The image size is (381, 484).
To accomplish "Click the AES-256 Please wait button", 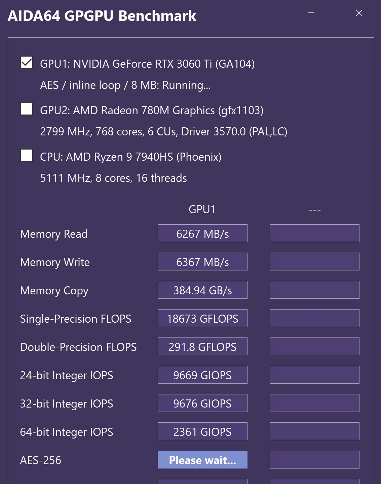I will (x=202, y=460).
